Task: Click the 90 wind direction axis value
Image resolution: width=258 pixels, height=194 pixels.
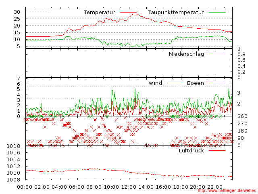Action: (241, 138)
